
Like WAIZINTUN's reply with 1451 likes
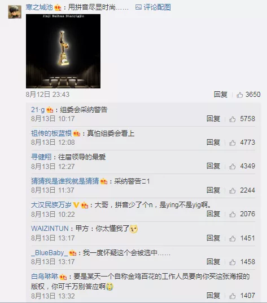point(233,238)
